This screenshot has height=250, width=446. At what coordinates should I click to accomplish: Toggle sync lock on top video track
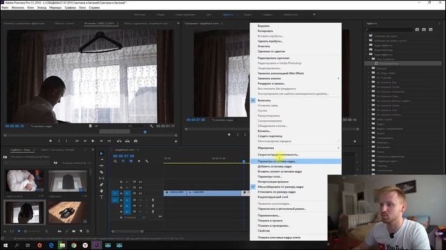pyautogui.click(x=134, y=182)
